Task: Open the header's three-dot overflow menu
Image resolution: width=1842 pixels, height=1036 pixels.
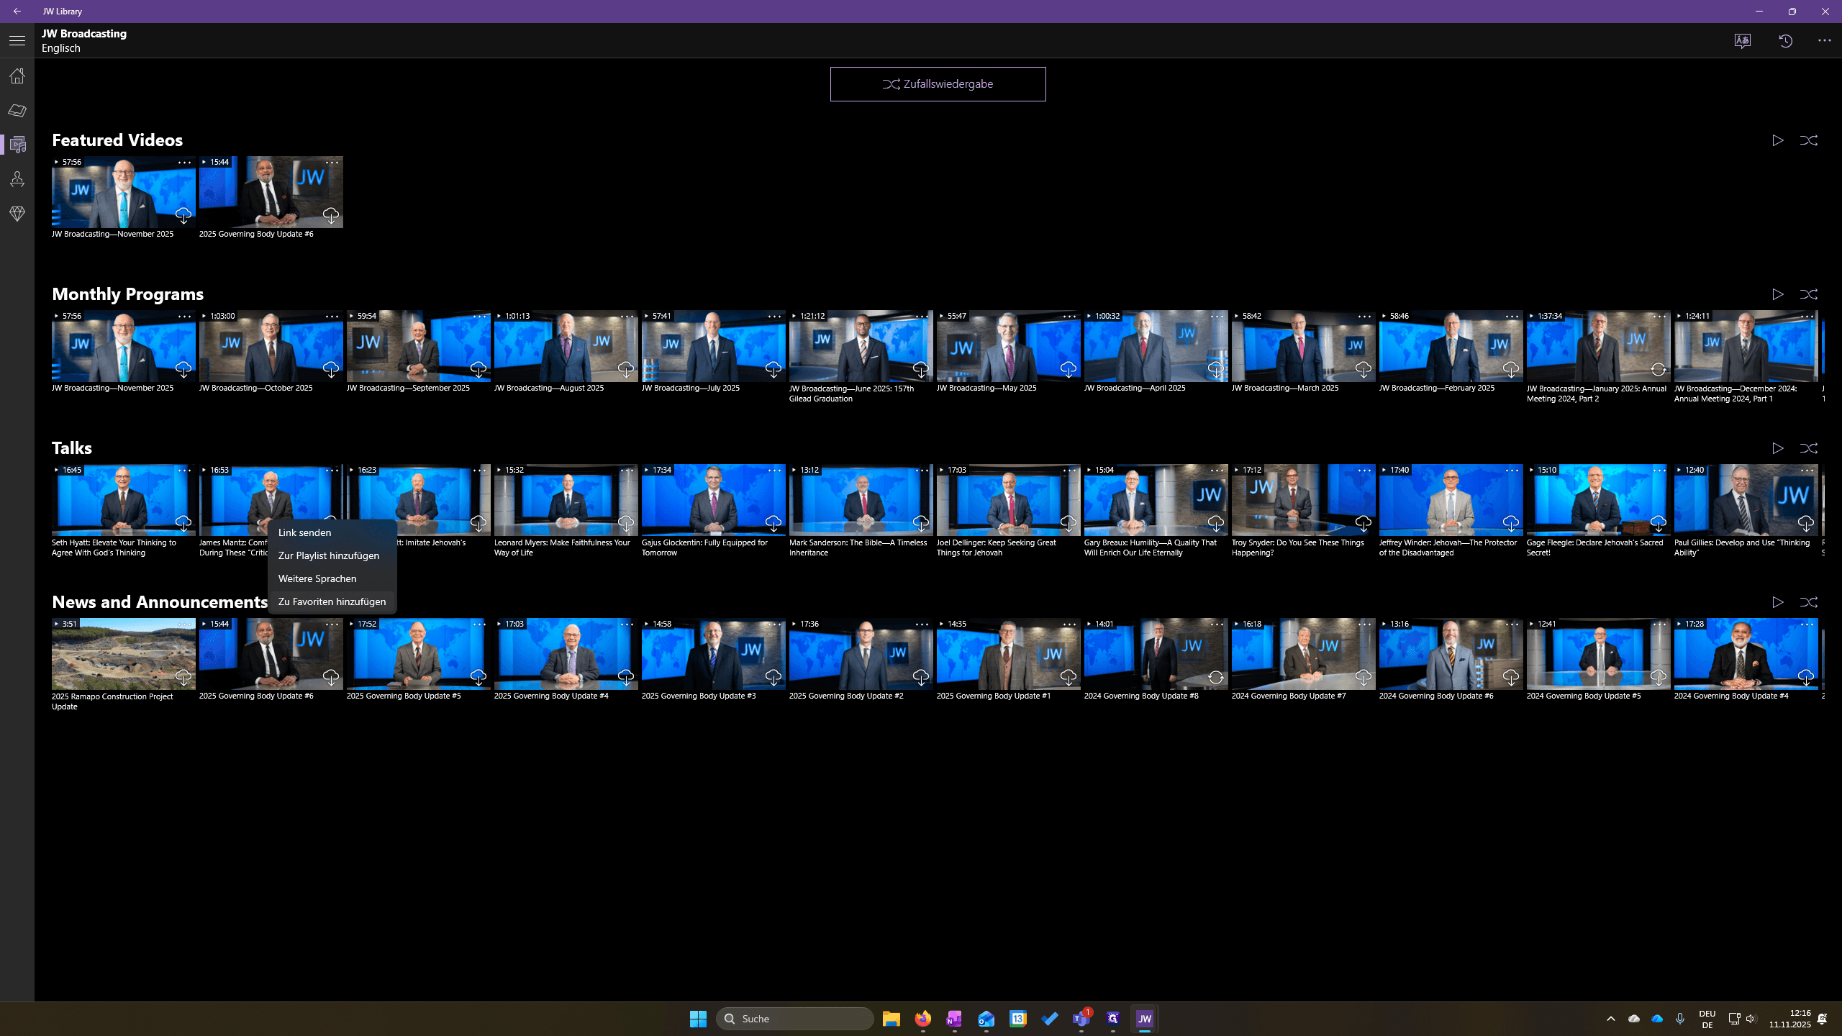Action: (x=1825, y=41)
